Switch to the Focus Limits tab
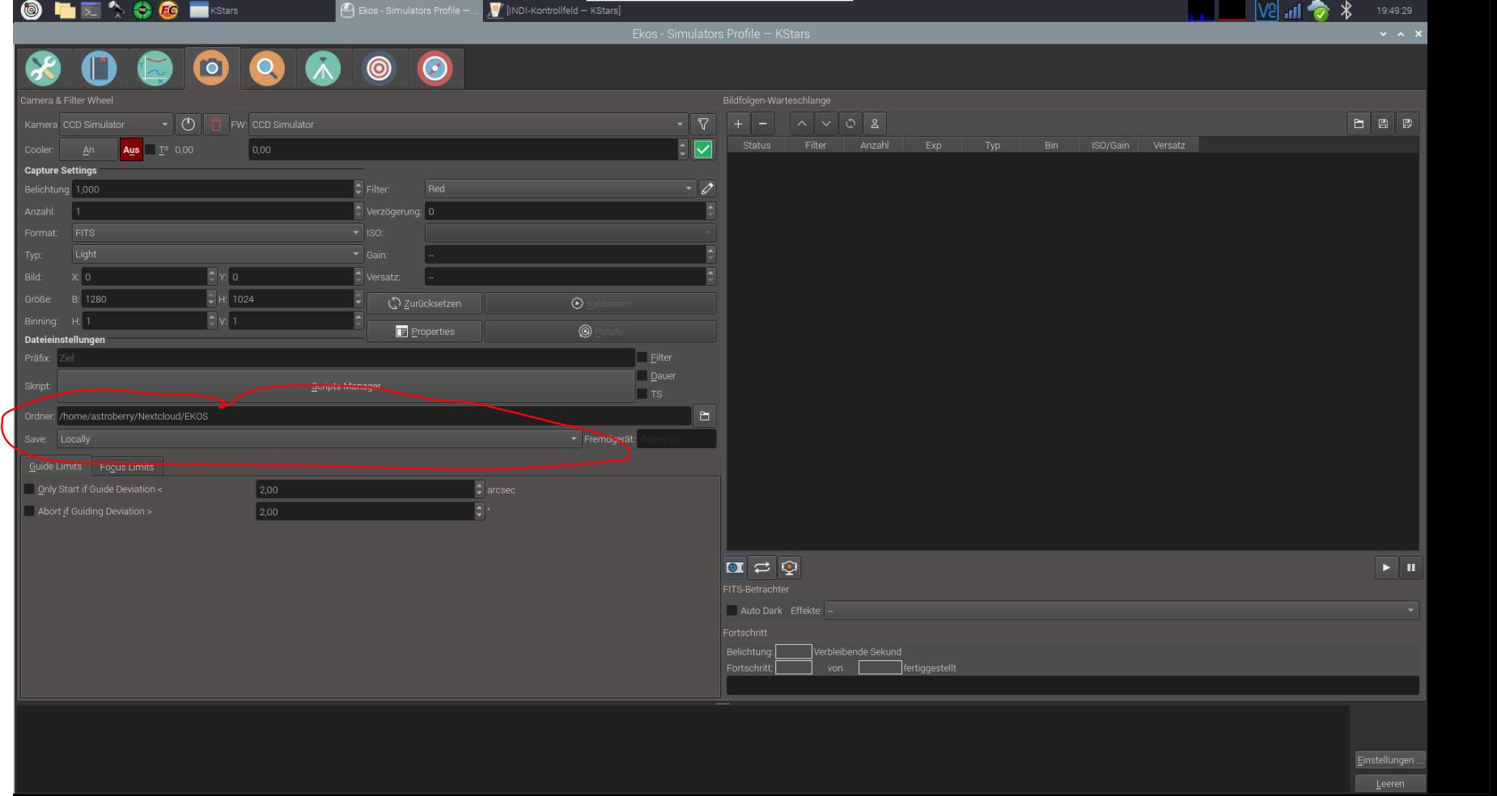The image size is (1497, 796). (127, 467)
